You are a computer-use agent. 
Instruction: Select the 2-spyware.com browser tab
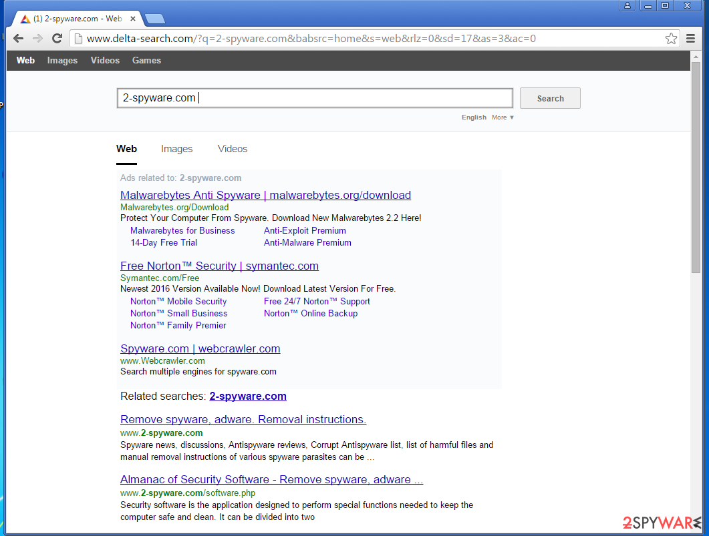[x=77, y=19]
